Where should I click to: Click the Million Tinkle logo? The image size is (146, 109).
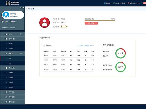pyautogui.click(x=12, y=3)
